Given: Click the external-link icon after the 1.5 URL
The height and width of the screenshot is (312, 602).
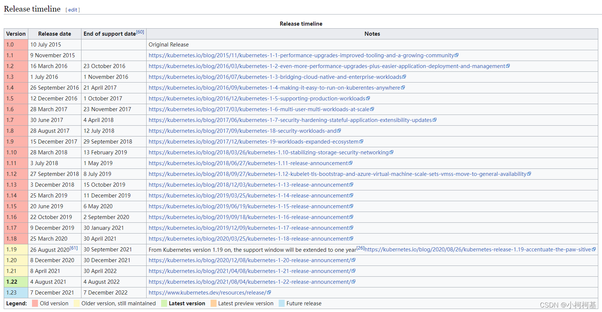Looking at the screenshot, I should coord(368,99).
